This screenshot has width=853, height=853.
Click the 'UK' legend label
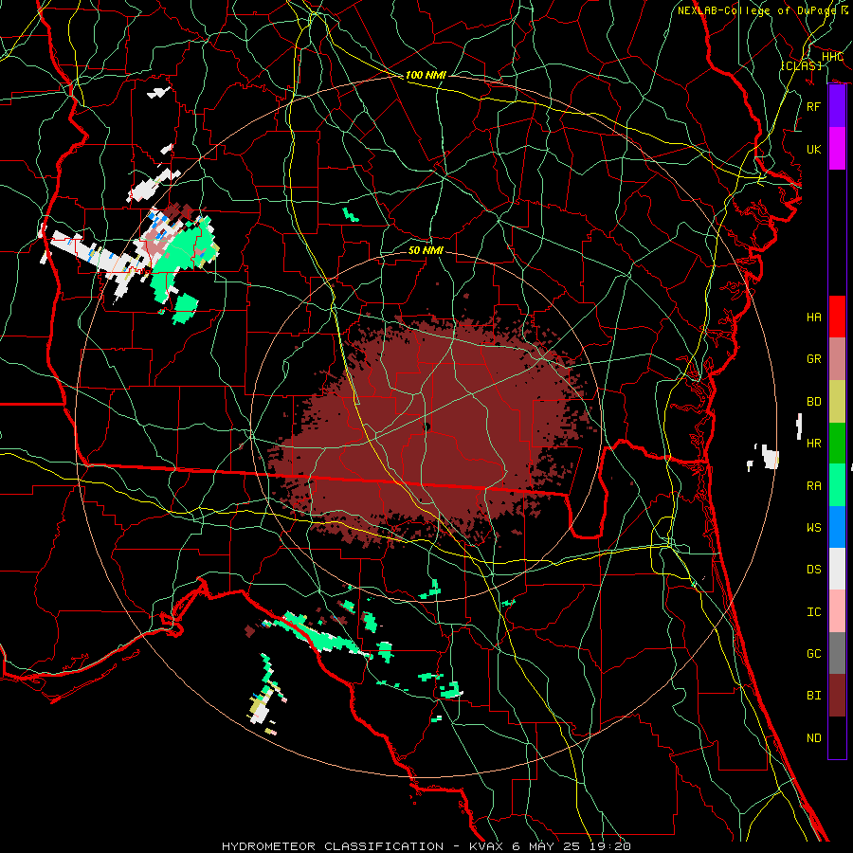click(x=814, y=149)
